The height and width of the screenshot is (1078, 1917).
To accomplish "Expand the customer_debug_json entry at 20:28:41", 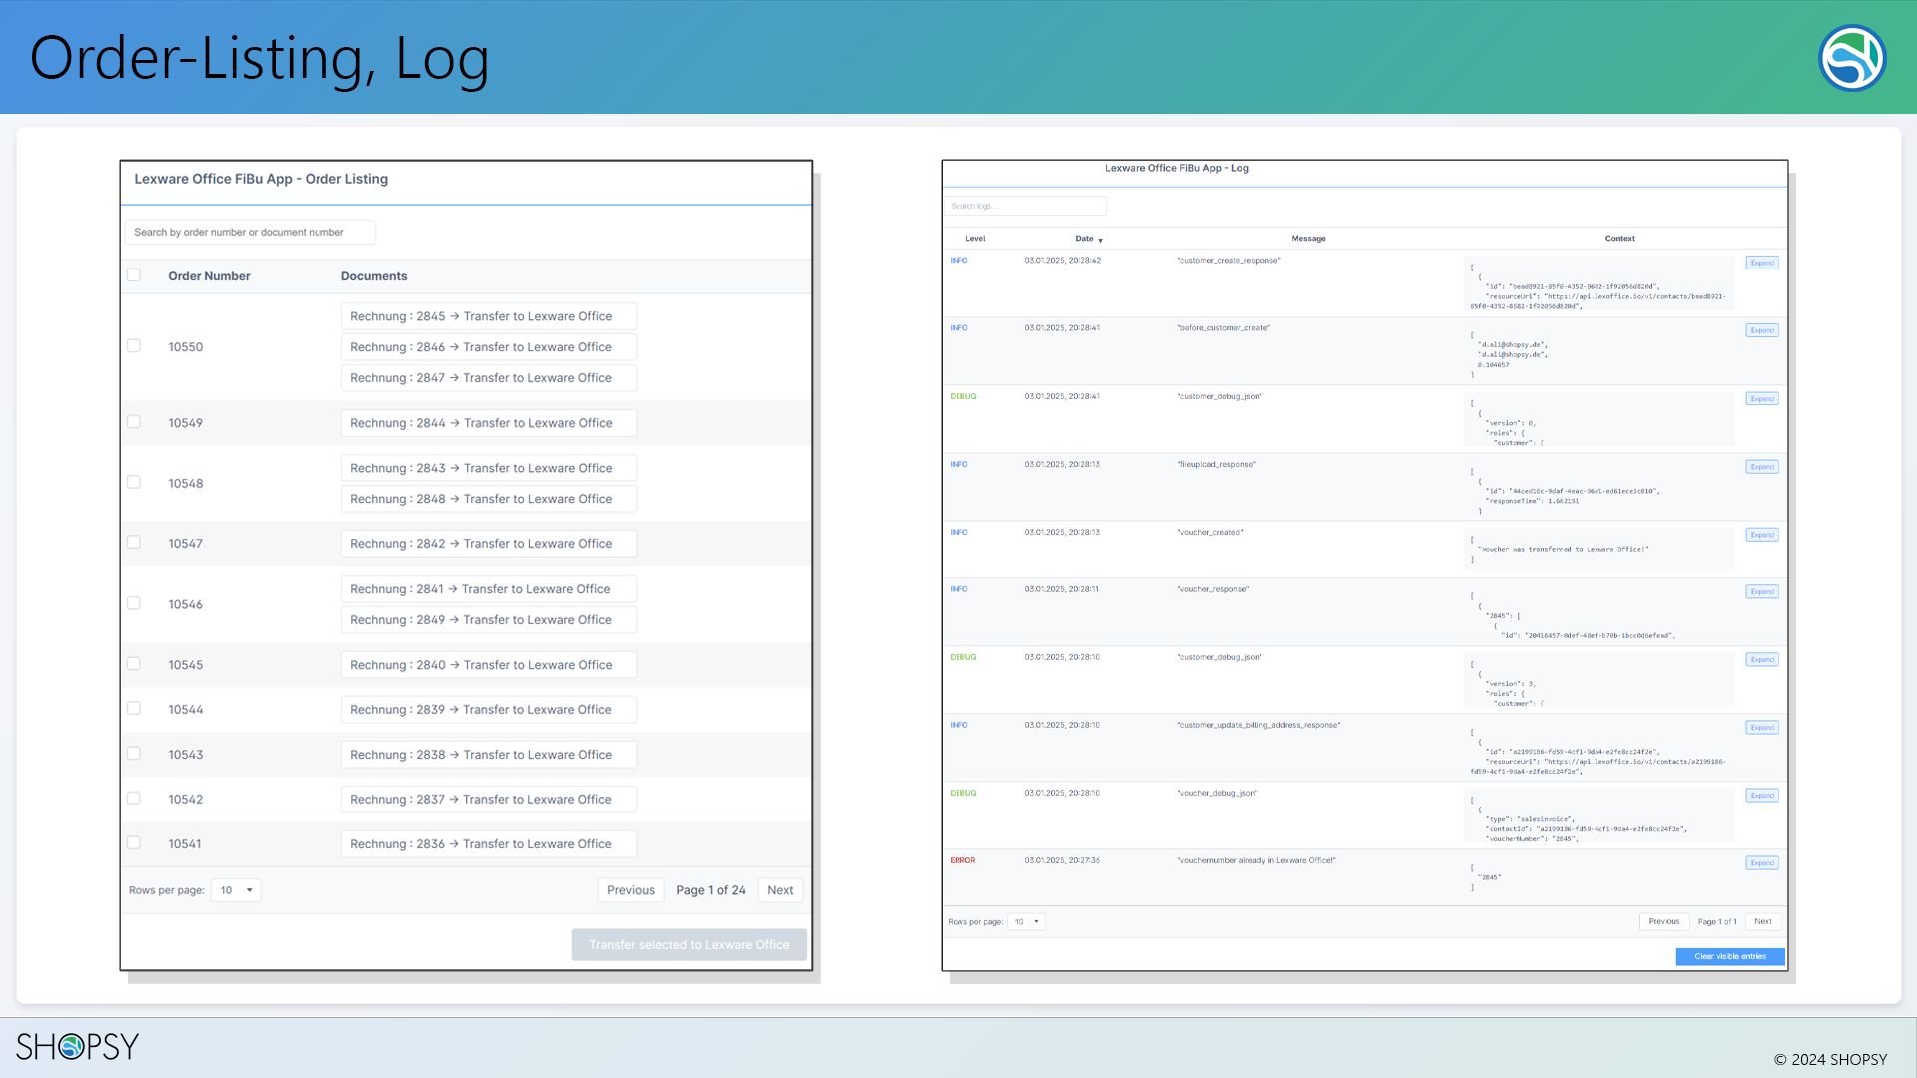I will [x=1762, y=399].
